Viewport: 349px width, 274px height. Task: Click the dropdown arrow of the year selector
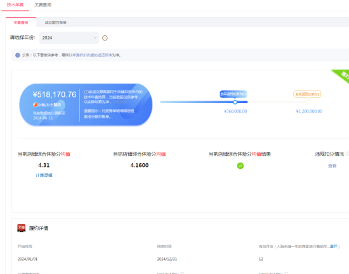click(95, 38)
